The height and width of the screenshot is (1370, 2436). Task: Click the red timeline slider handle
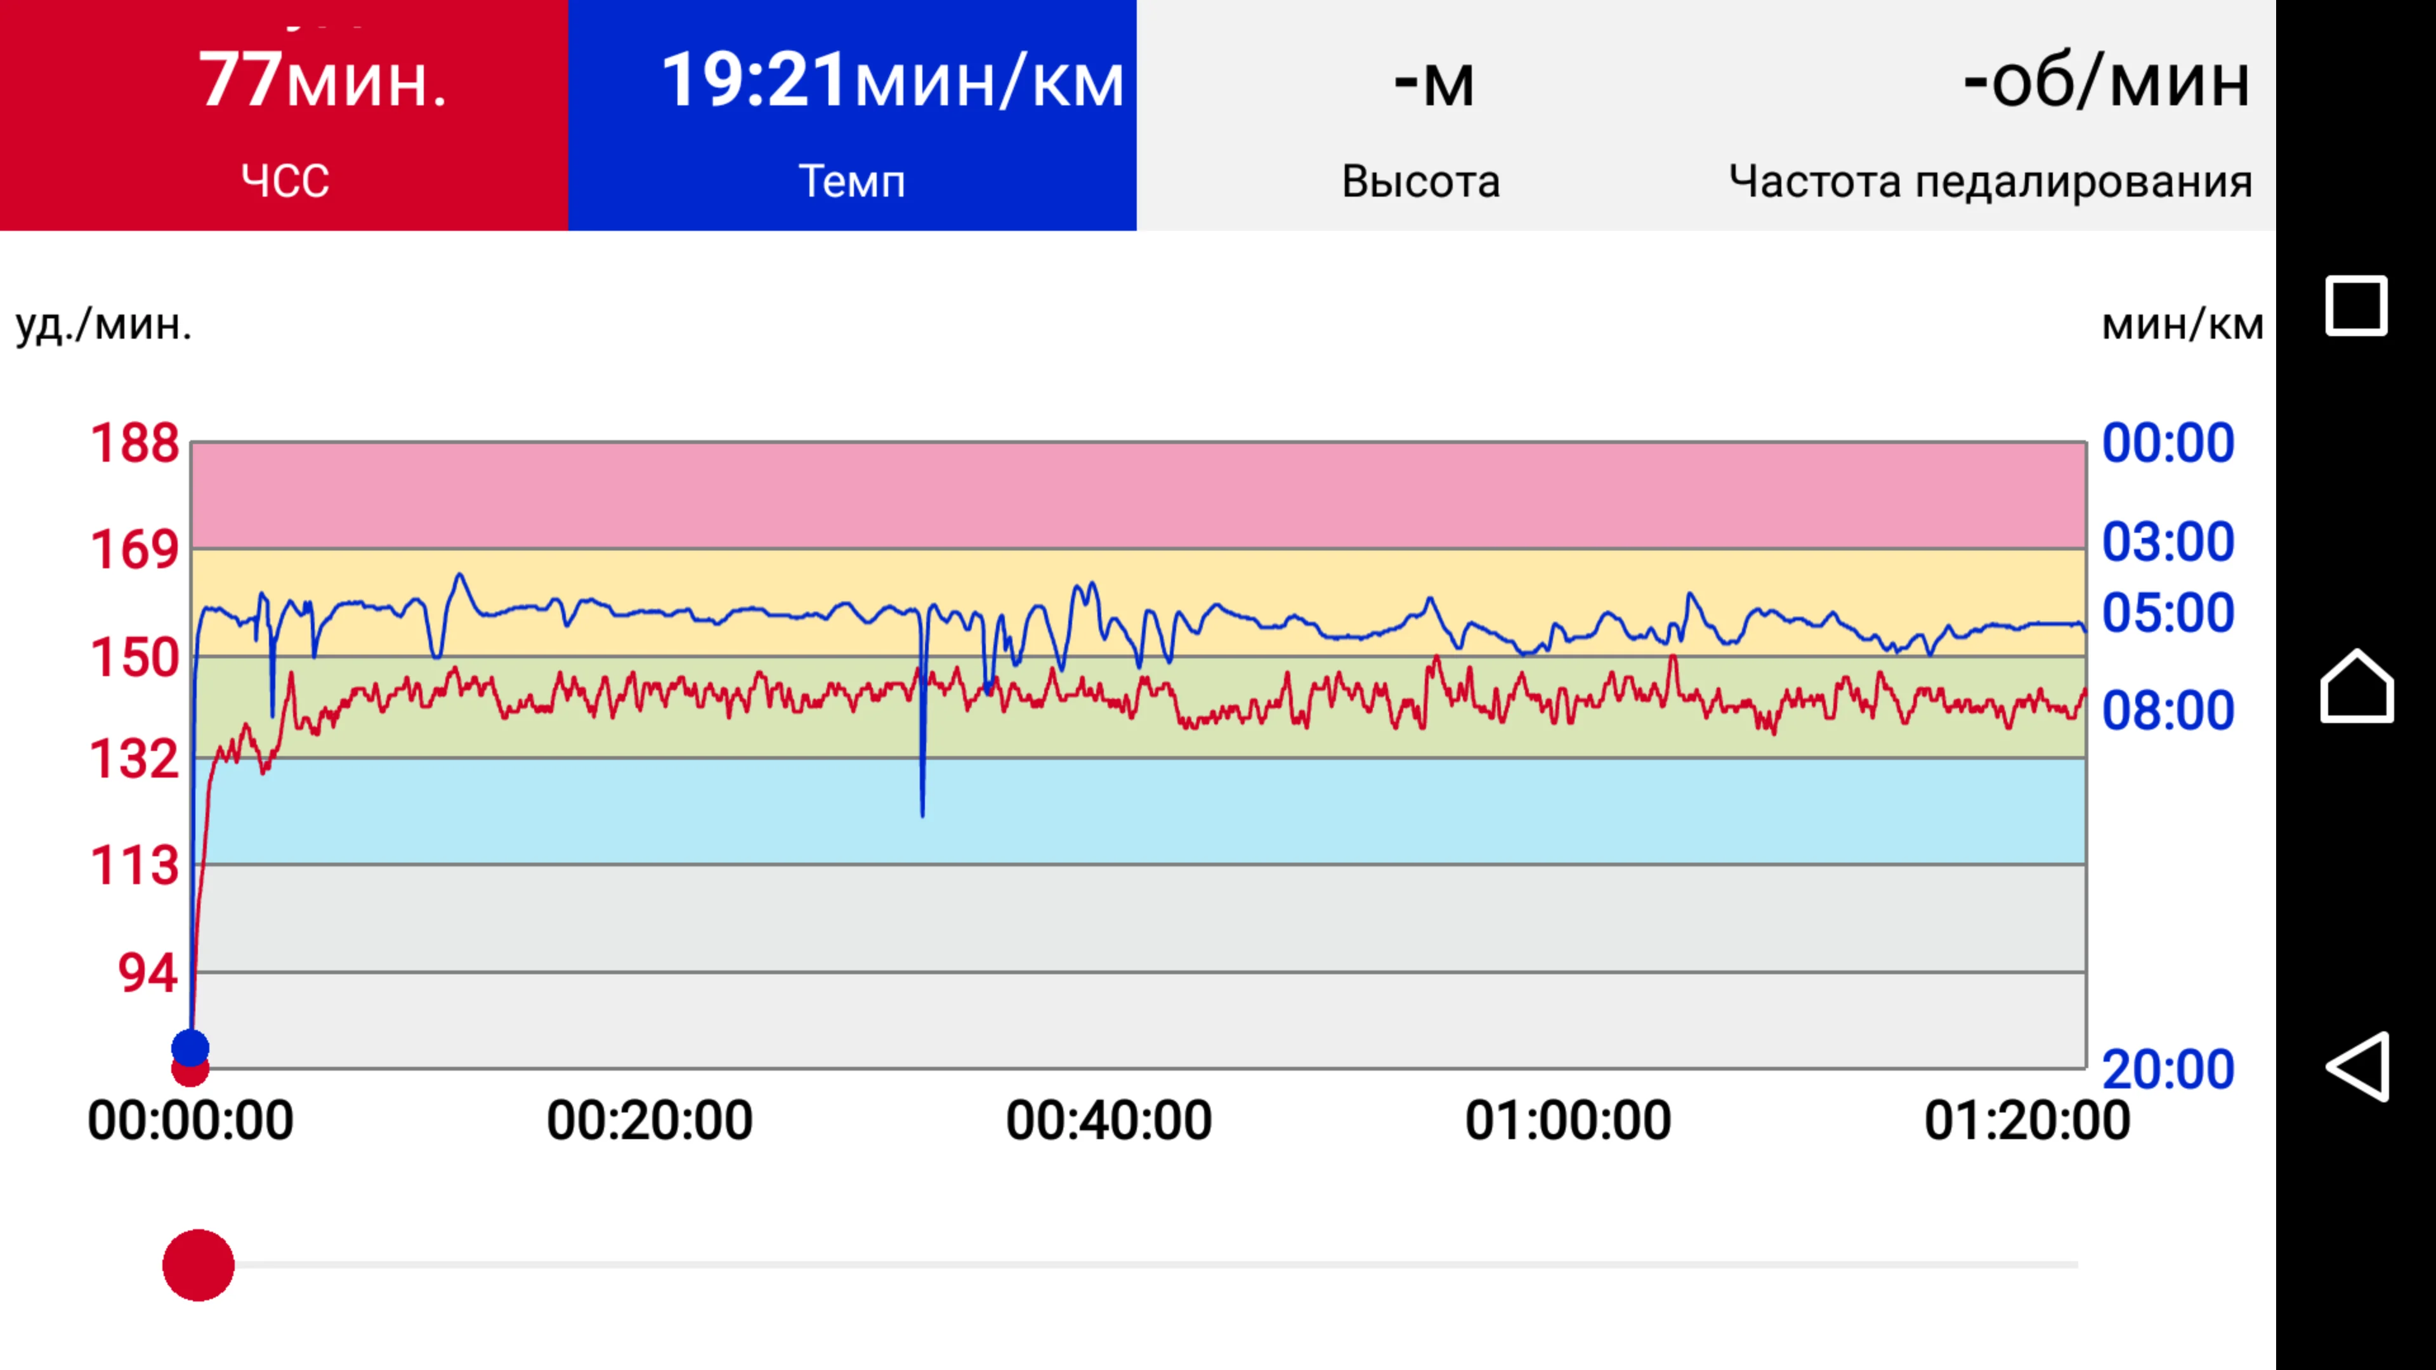(199, 1265)
